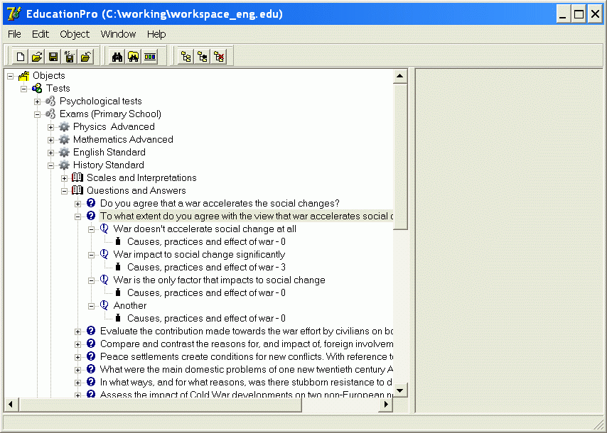
Task: Create a new document using toolbar icon
Action: [x=19, y=56]
